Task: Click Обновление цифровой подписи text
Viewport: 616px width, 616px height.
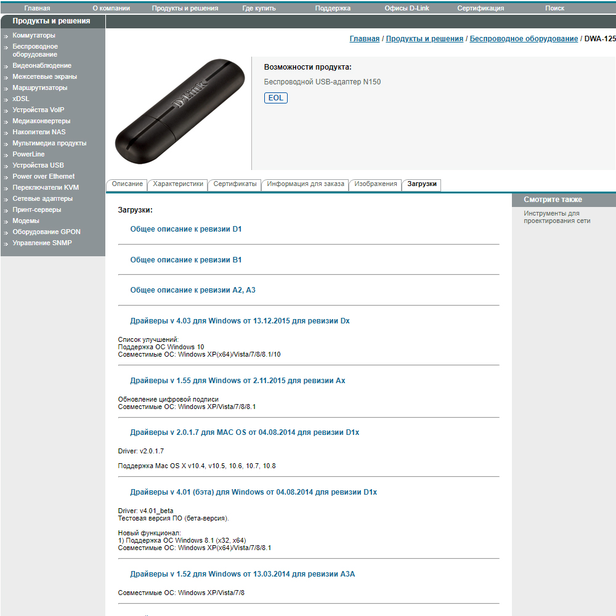Action: 168,399
